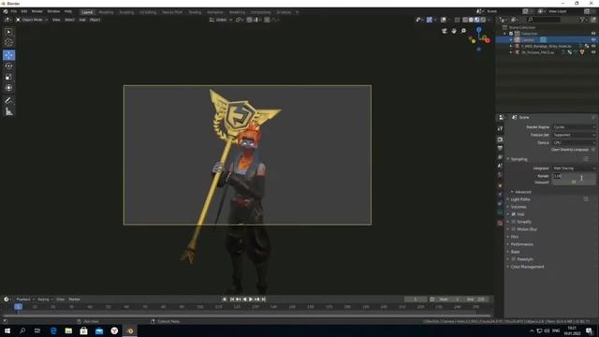Click the timeline End frame field
This screenshot has width=599, height=337.
(475, 300)
